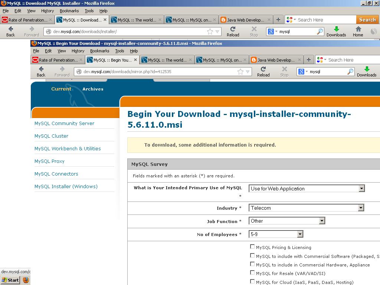Check 'MySQL to include with Commercial Software' checkbox
Screen dimensions: 380x285
[x=252, y=256]
